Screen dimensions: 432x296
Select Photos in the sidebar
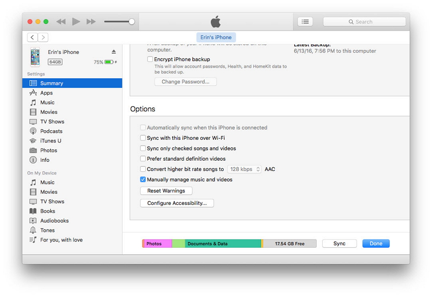pos(49,151)
